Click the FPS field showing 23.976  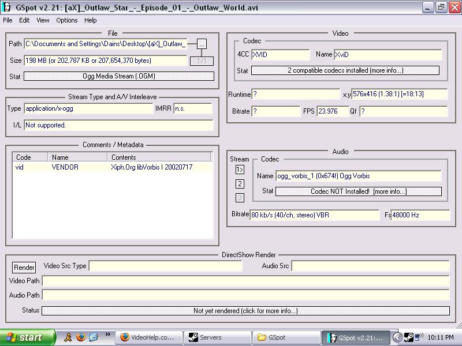(333, 111)
